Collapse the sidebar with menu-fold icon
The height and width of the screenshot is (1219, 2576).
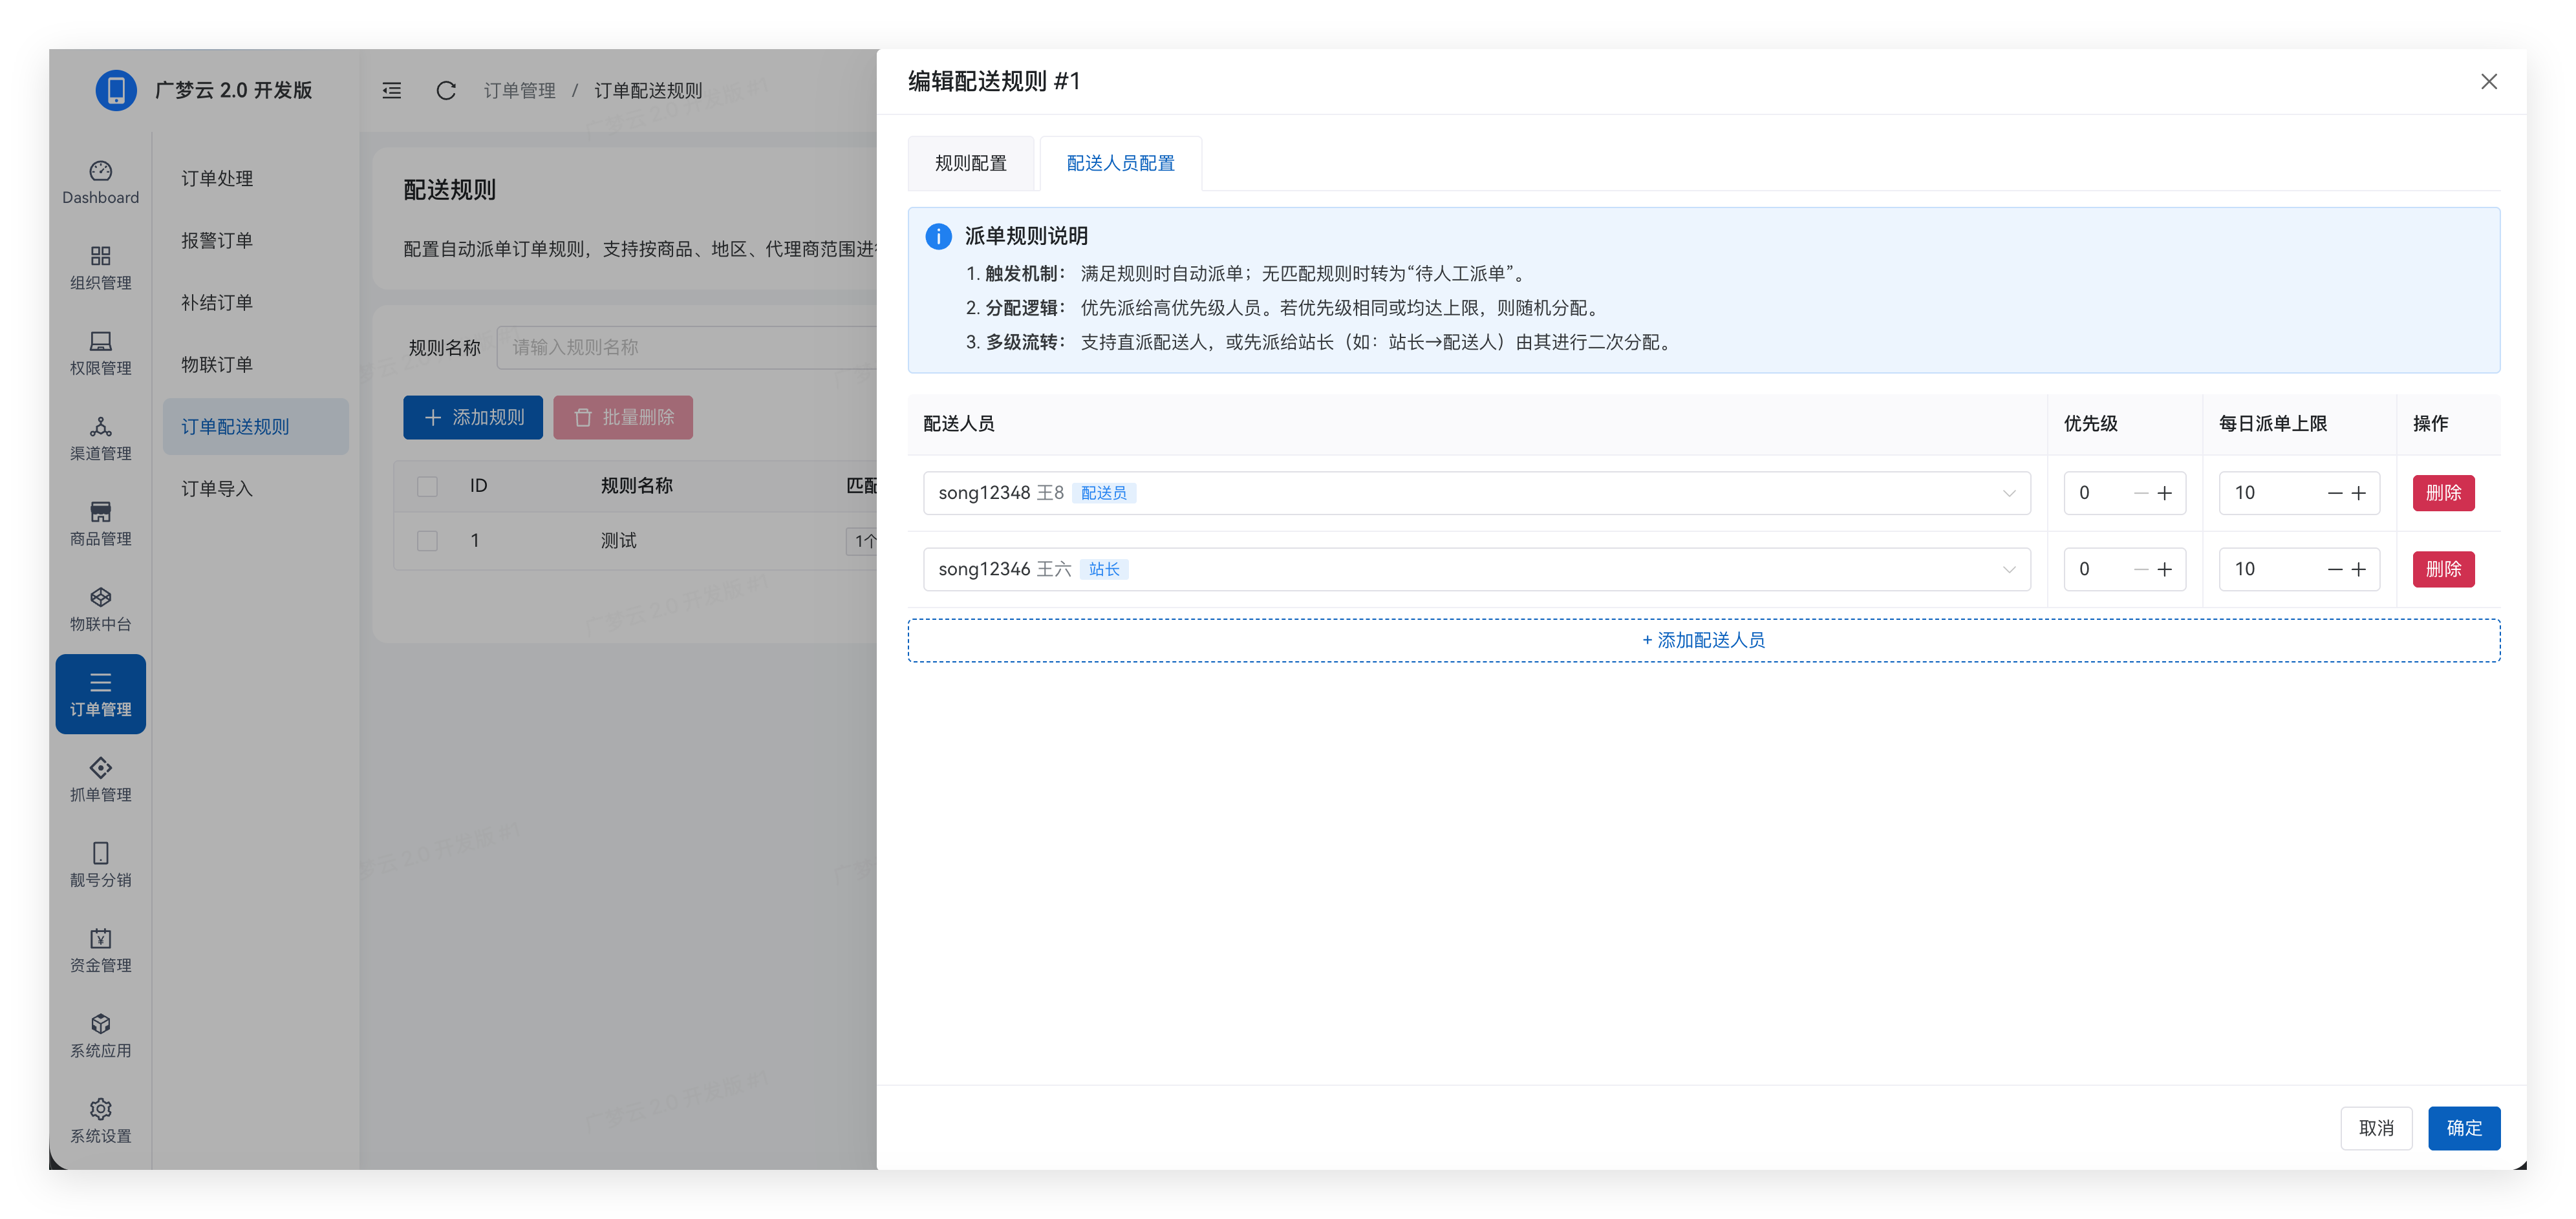[x=392, y=91]
